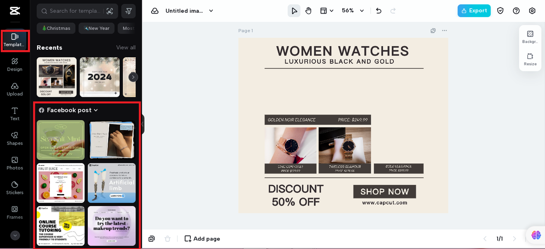The width and height of the screenshot is (545, 249).
Task: Click the CapCut logo icon
Action: [15, 11]
